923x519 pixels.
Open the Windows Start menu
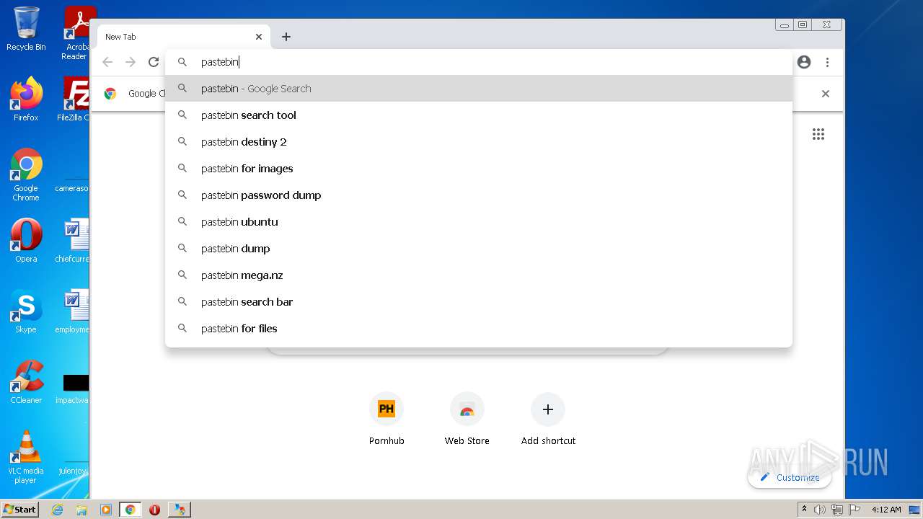(x=20, y=510)
